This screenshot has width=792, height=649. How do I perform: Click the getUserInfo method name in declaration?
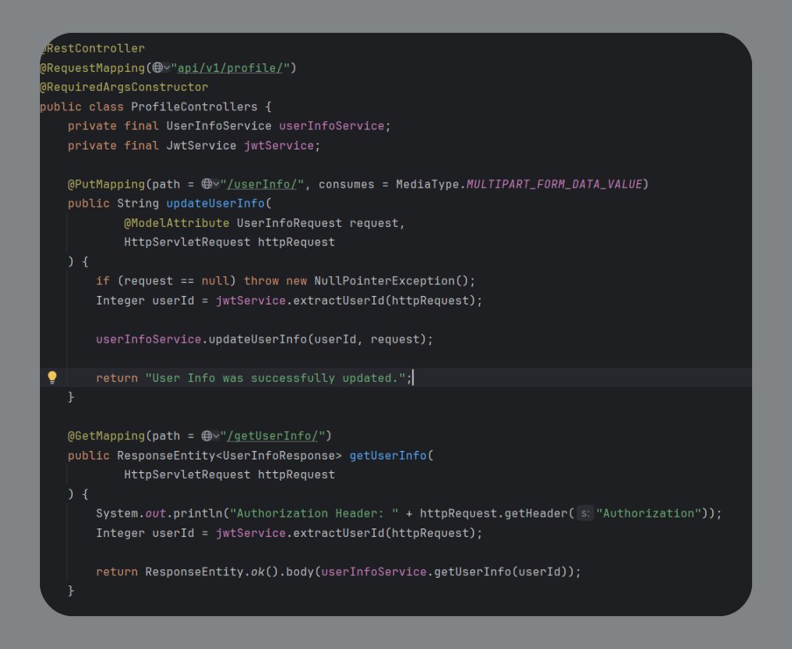(388, 456)
